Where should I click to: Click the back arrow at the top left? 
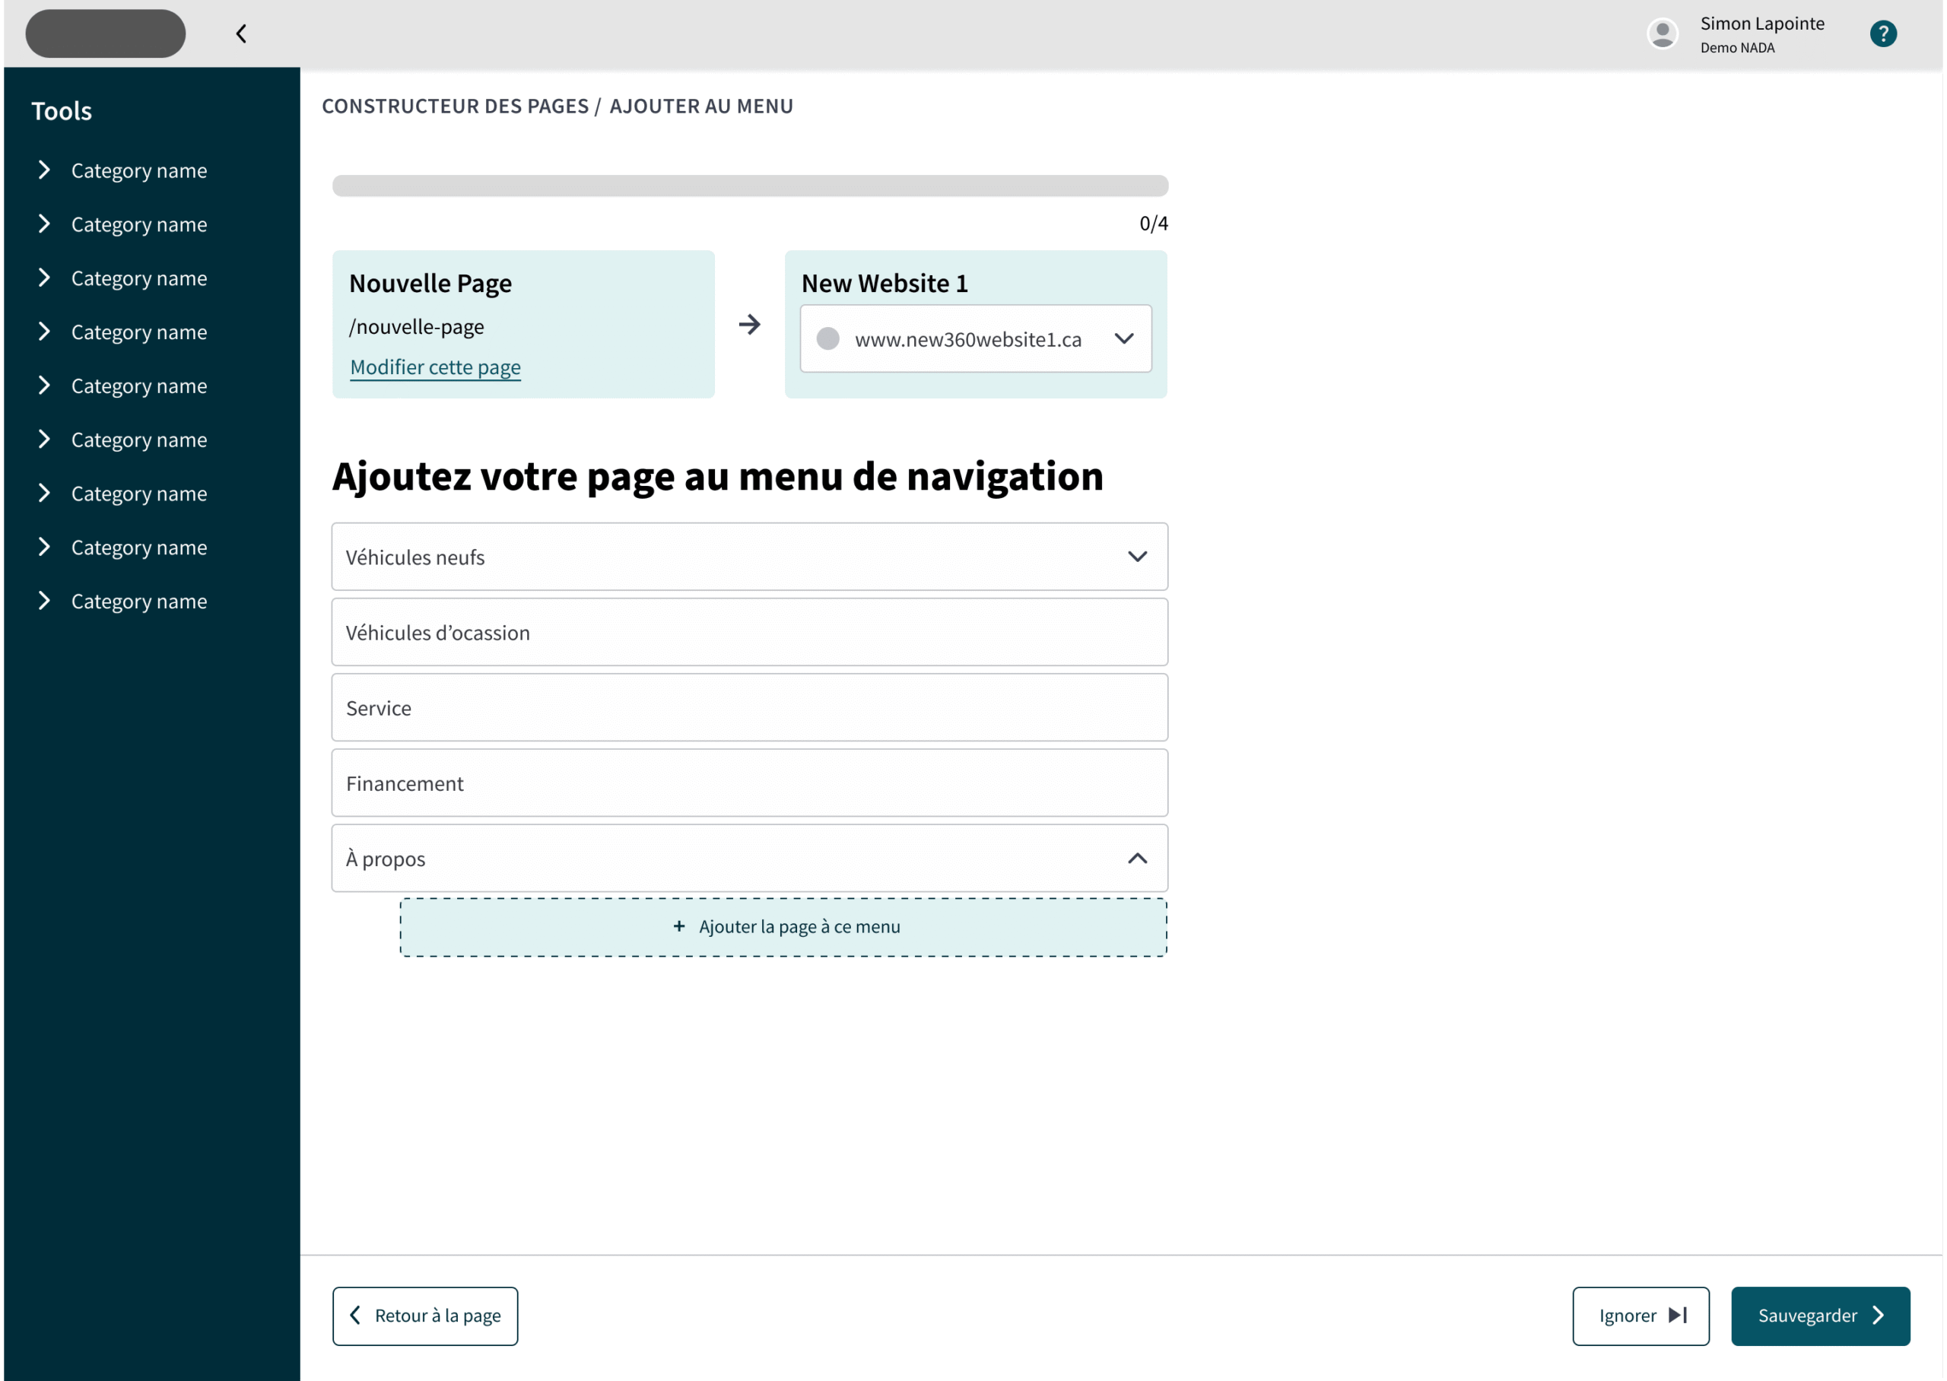[x=241, y=34]
